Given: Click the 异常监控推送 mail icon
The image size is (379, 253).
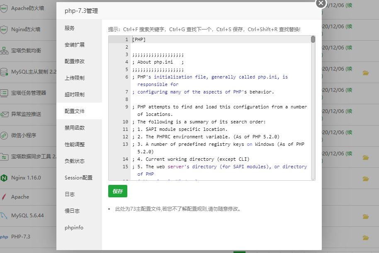Looking at the screenshot, I should tap(4, 114).
